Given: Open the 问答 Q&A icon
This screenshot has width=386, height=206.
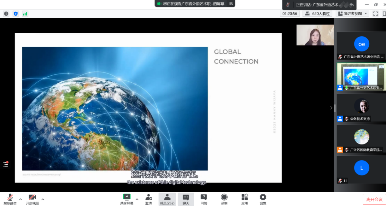Looking at the screenshot, I should tap(204, 199).
